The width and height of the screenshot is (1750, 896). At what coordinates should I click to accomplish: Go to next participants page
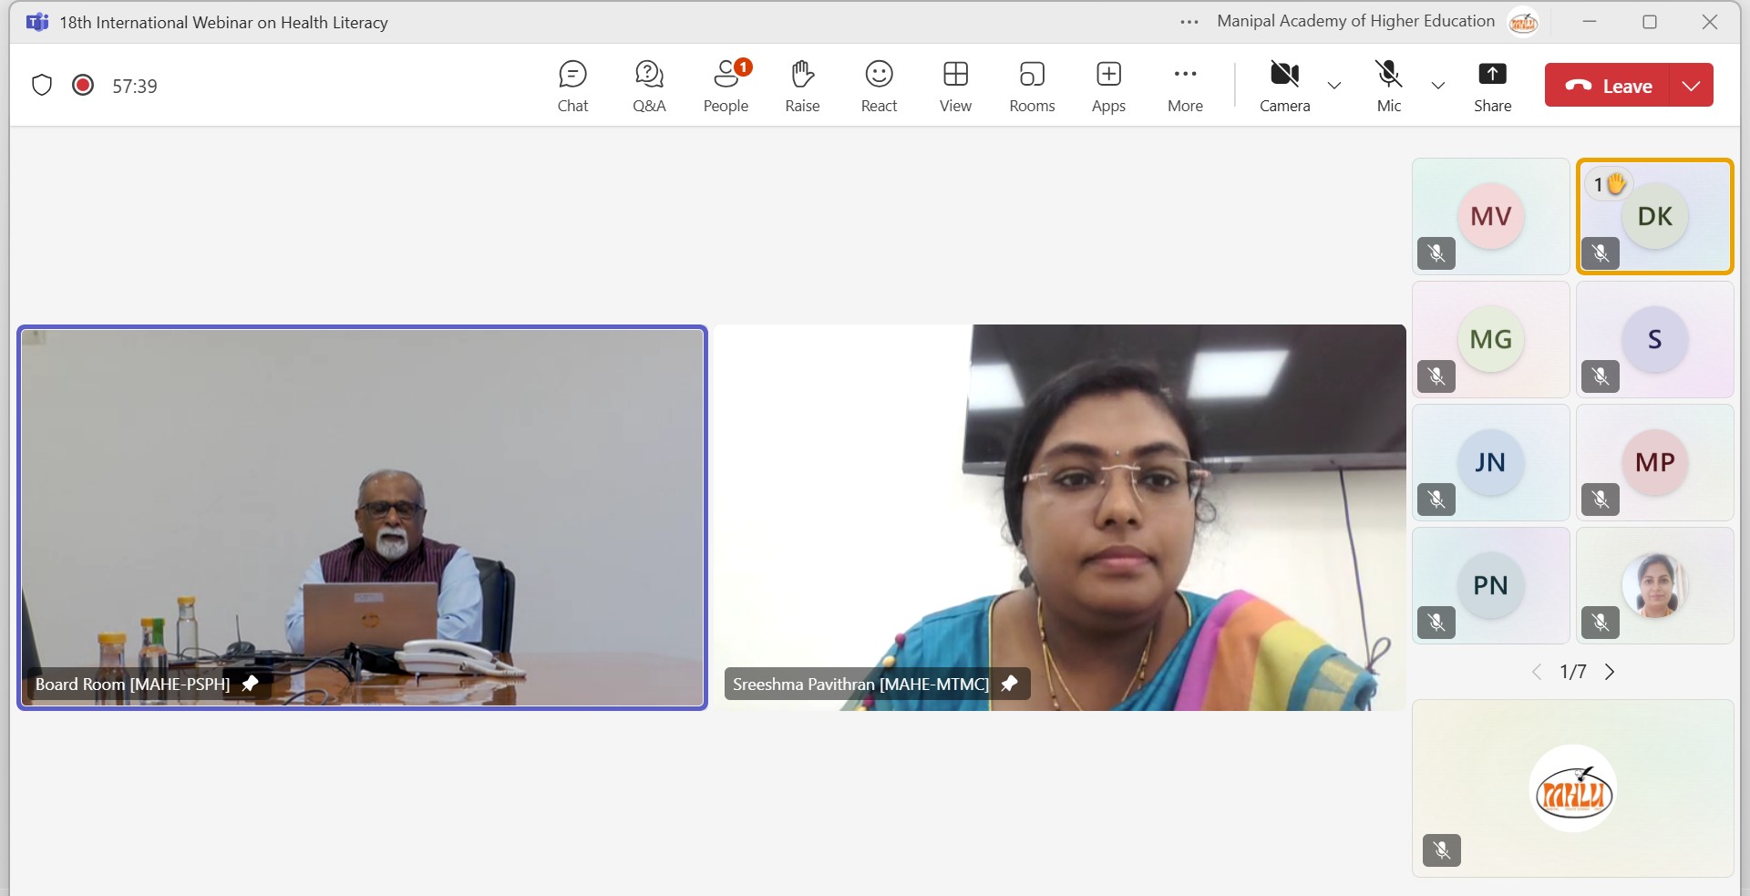[1610, 672]
